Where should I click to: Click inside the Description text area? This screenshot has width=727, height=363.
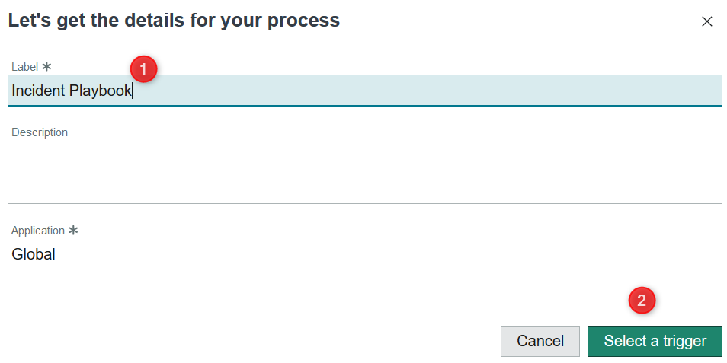(x=364, y=172)
